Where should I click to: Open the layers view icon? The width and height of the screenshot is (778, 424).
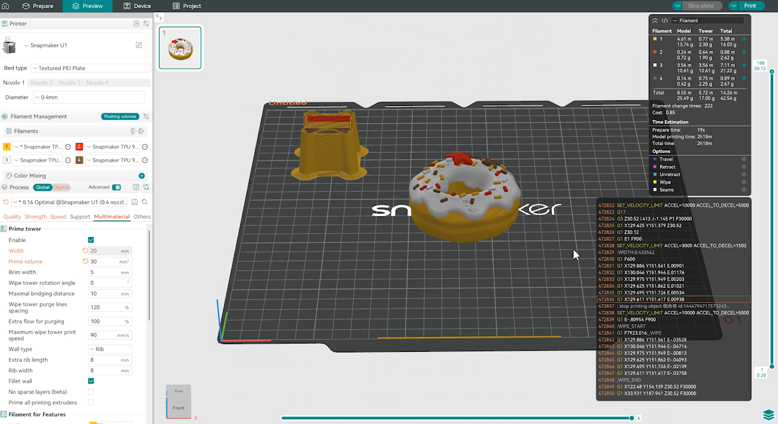point(768,415)
